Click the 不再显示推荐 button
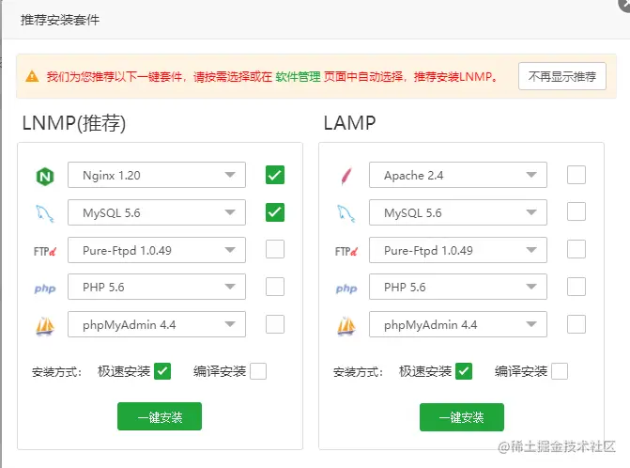The width and height of the screenshot is (630, 468). click(562, 76)
